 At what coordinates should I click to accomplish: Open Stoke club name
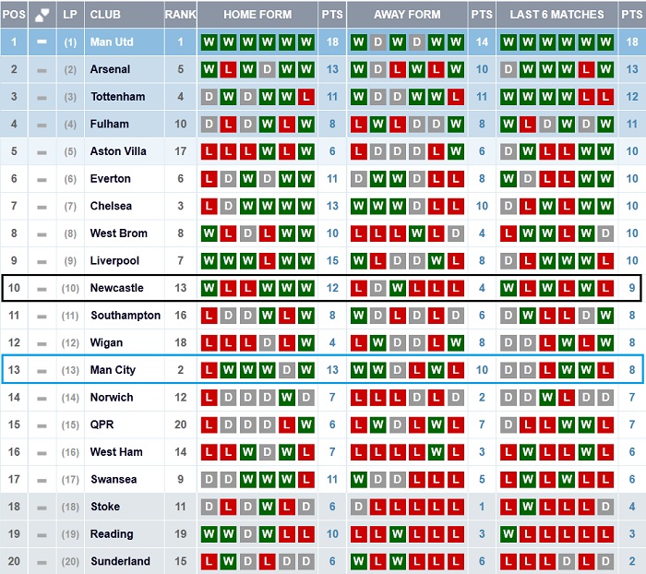[105, 507]
